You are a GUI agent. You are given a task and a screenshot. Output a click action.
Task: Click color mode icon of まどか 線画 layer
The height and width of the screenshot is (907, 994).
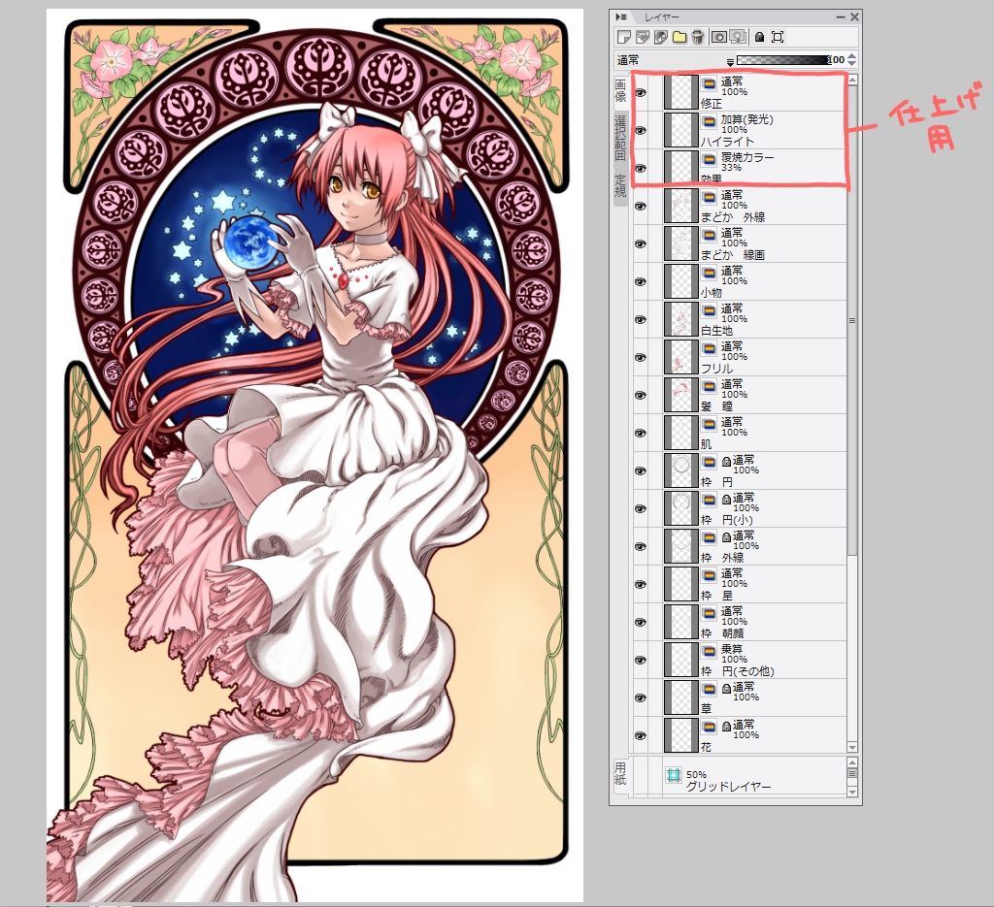point(710,234)
